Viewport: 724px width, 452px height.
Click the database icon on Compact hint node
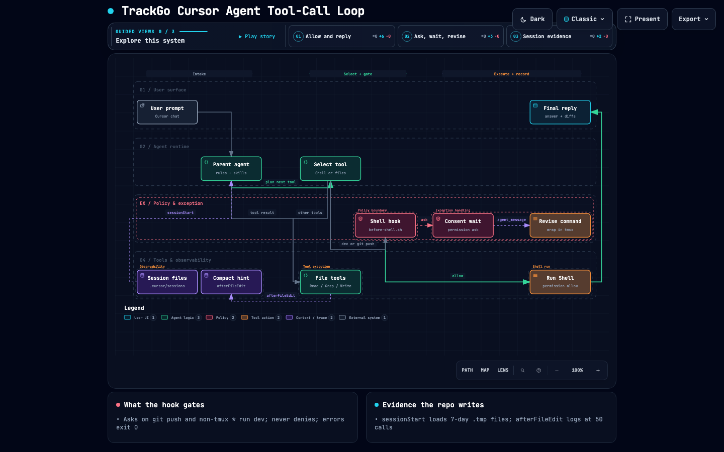click(206, 276)
